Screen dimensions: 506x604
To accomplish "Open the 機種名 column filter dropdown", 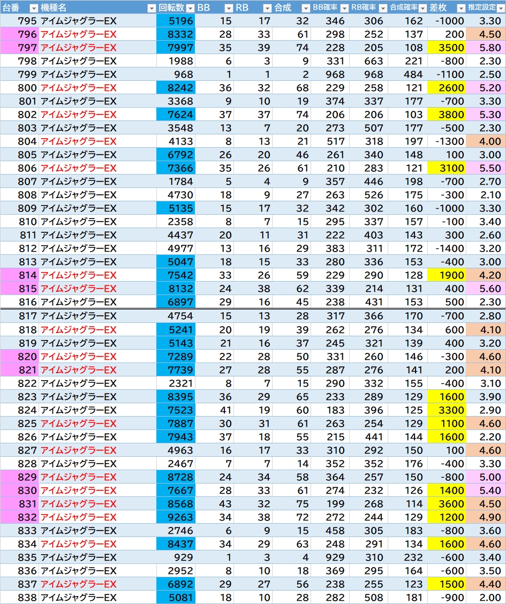I will point(152,8).
